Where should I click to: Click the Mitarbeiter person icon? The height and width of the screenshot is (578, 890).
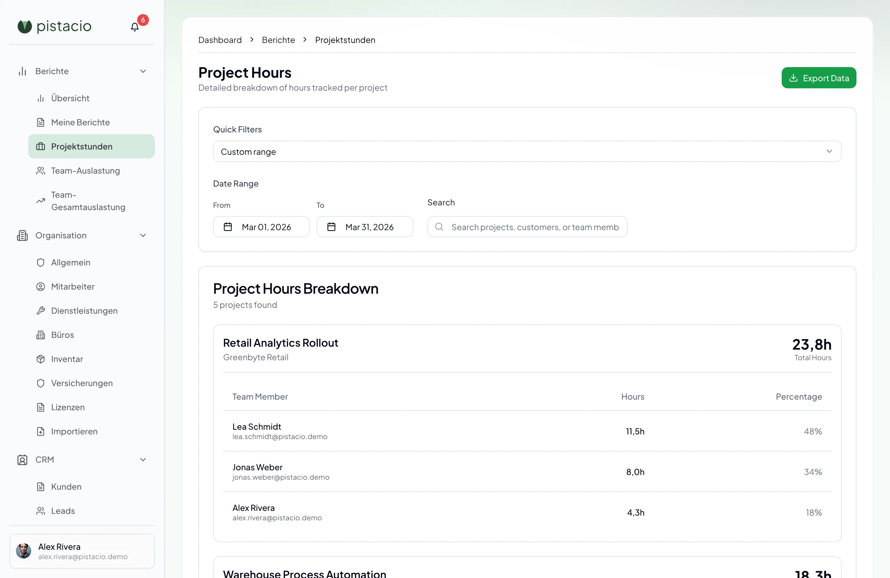[x=40, y=287]
